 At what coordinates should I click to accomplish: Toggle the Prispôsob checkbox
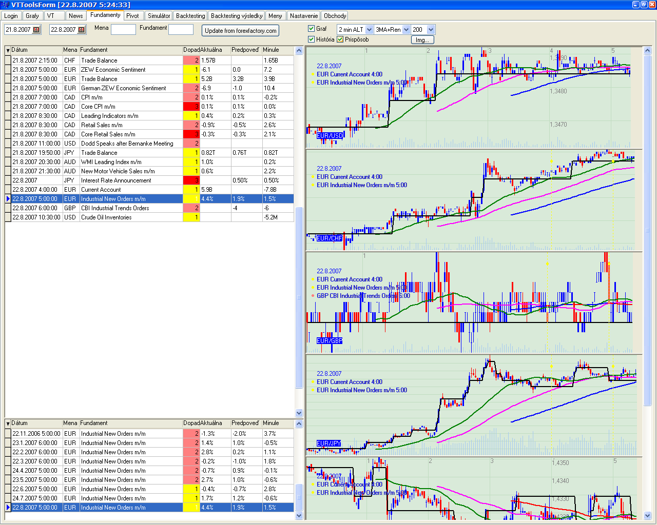click(340, 39)
